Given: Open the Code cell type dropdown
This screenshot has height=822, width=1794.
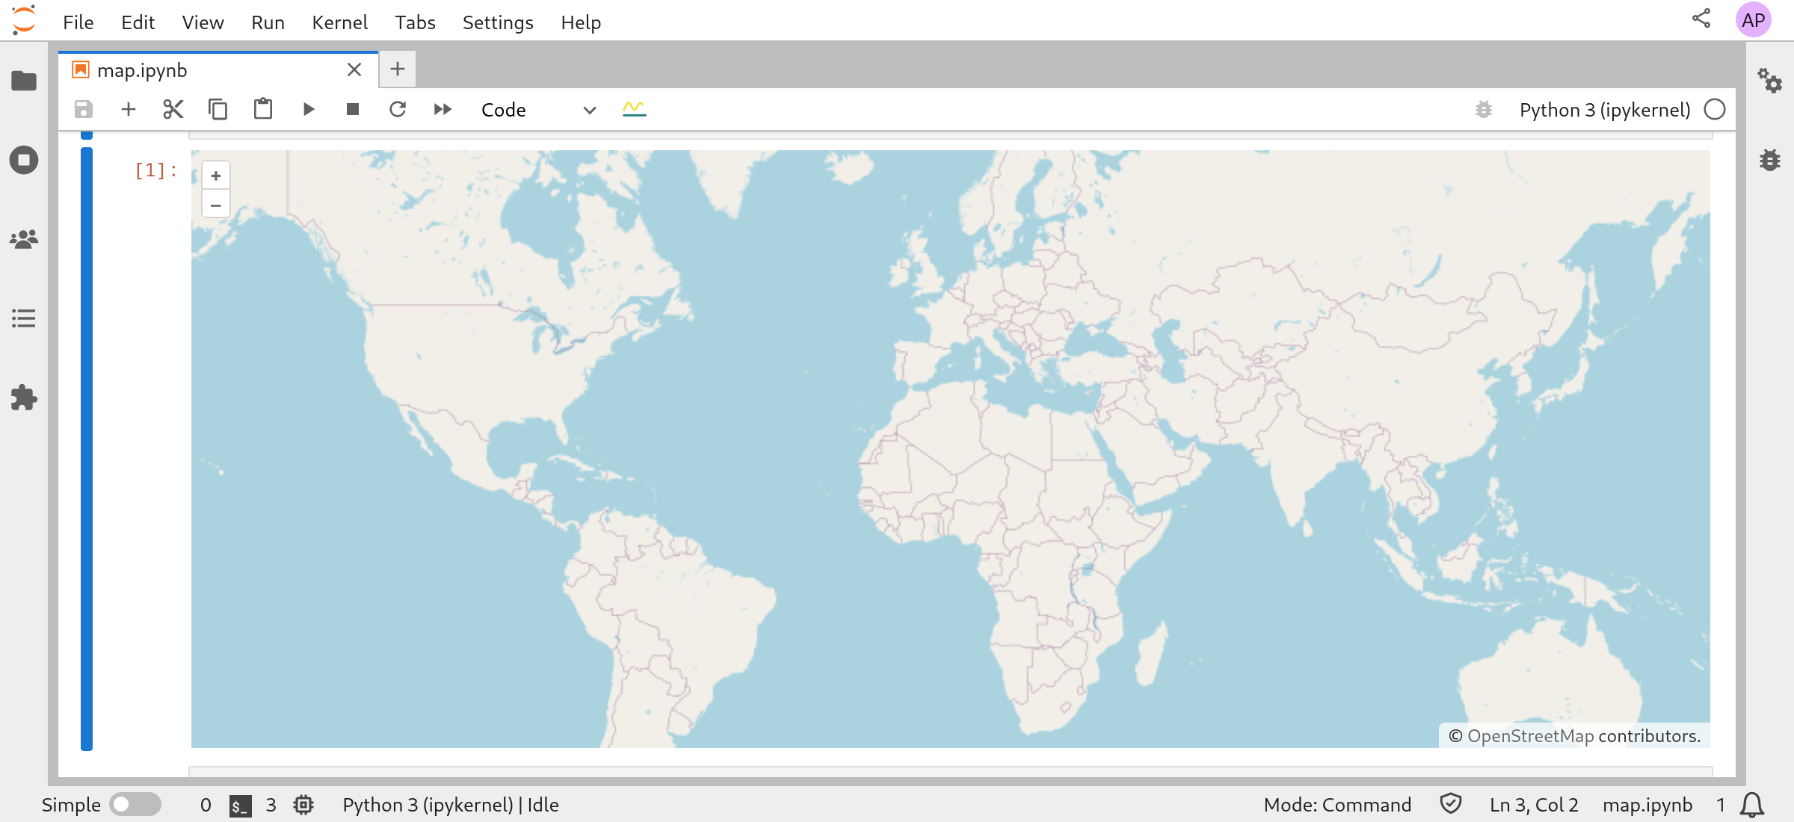Looking at the screenshot, I should [x=538, y=110].
